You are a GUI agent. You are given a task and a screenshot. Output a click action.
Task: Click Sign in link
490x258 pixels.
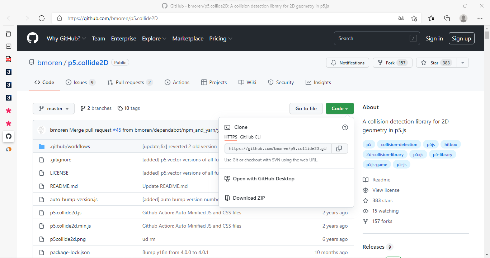tap(434, 38)
